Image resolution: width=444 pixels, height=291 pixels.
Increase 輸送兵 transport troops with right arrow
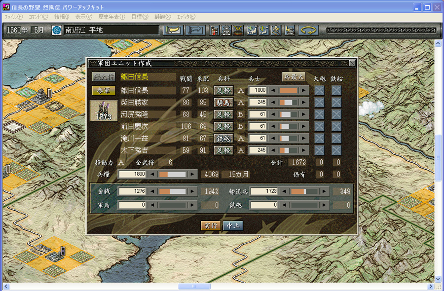(325, 192)
